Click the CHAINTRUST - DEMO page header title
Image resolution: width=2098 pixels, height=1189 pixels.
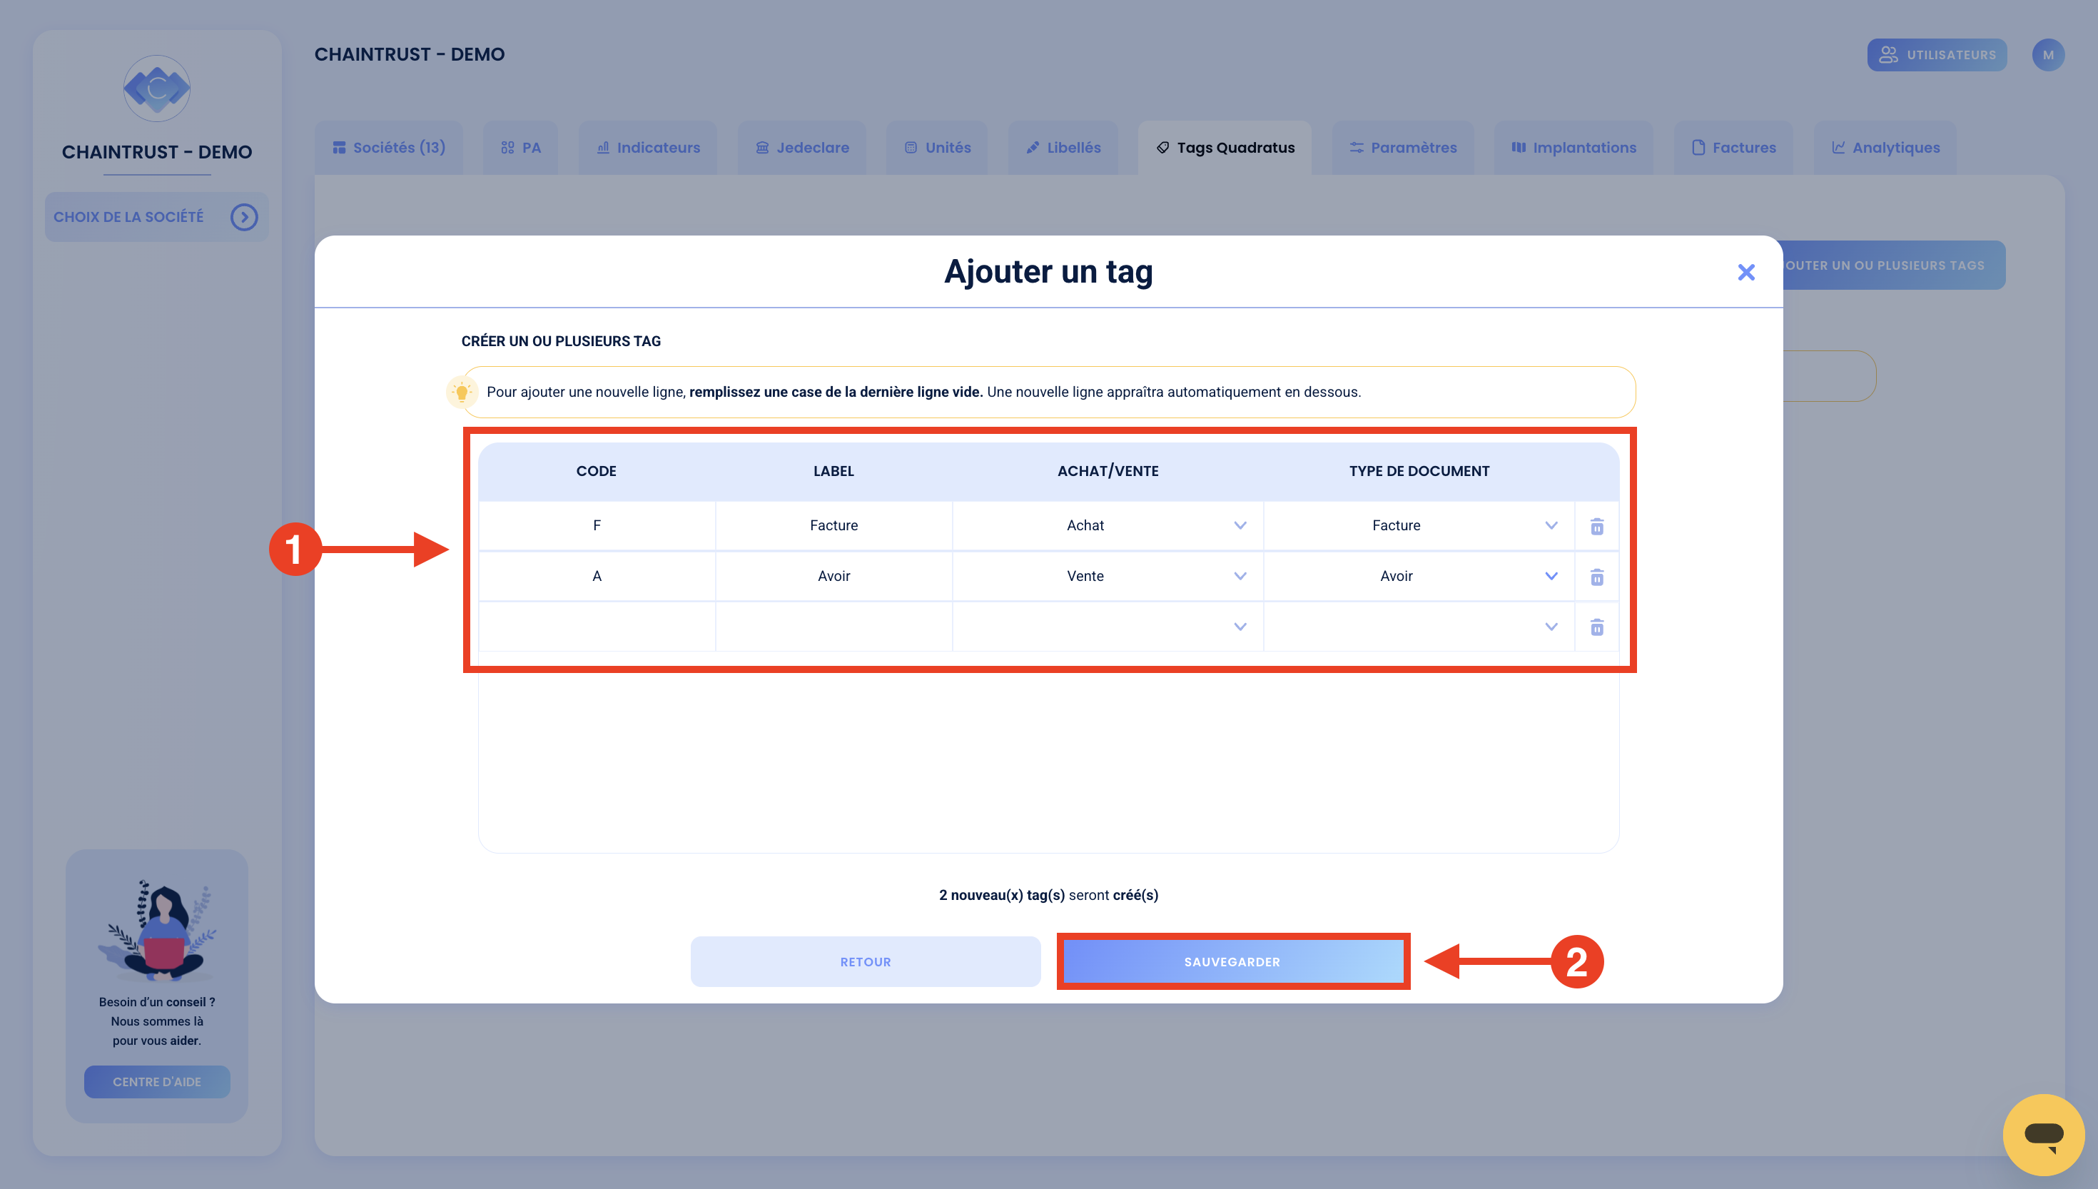(409, 55)
